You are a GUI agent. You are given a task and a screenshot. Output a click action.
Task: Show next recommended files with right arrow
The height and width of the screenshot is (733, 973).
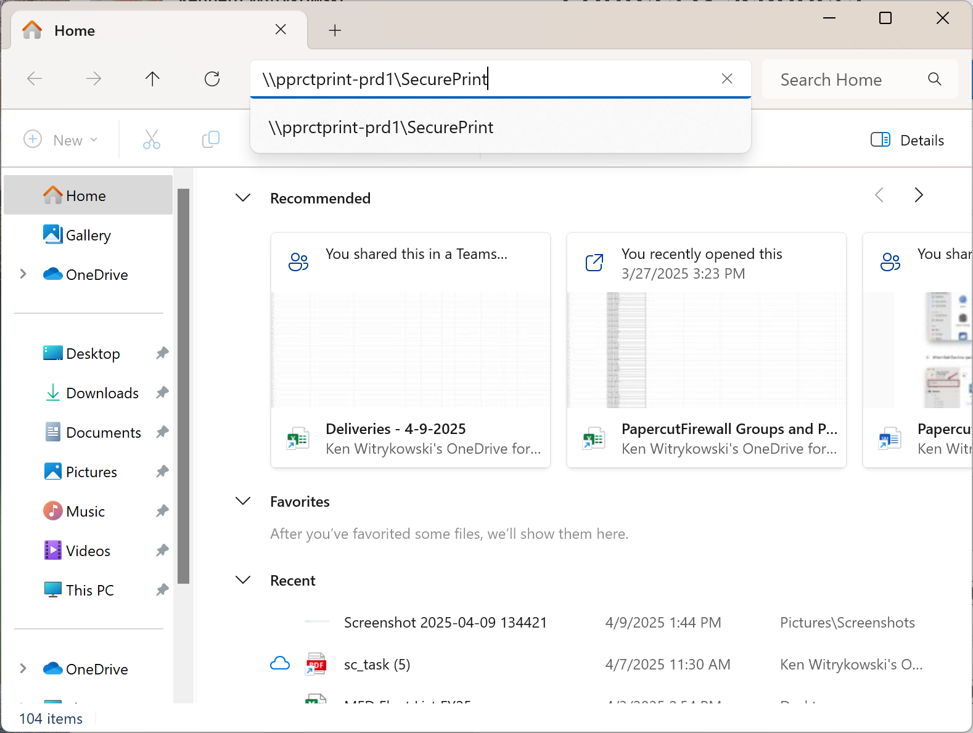[x=919, y=195]
